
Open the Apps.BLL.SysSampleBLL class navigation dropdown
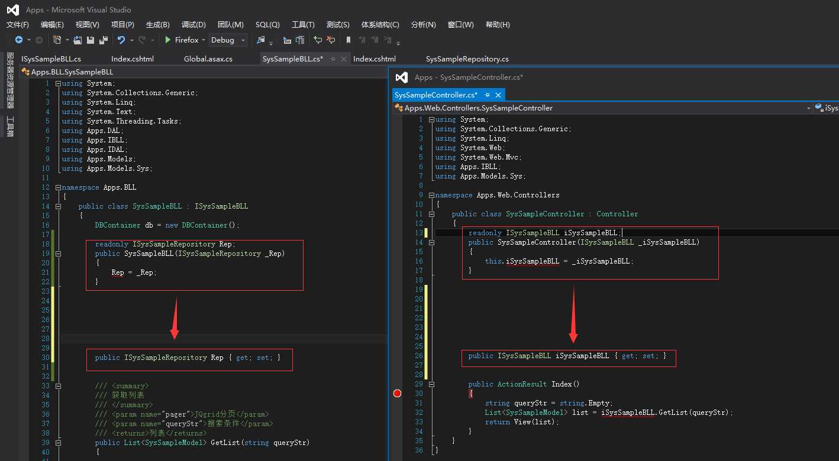pos(204,72)
